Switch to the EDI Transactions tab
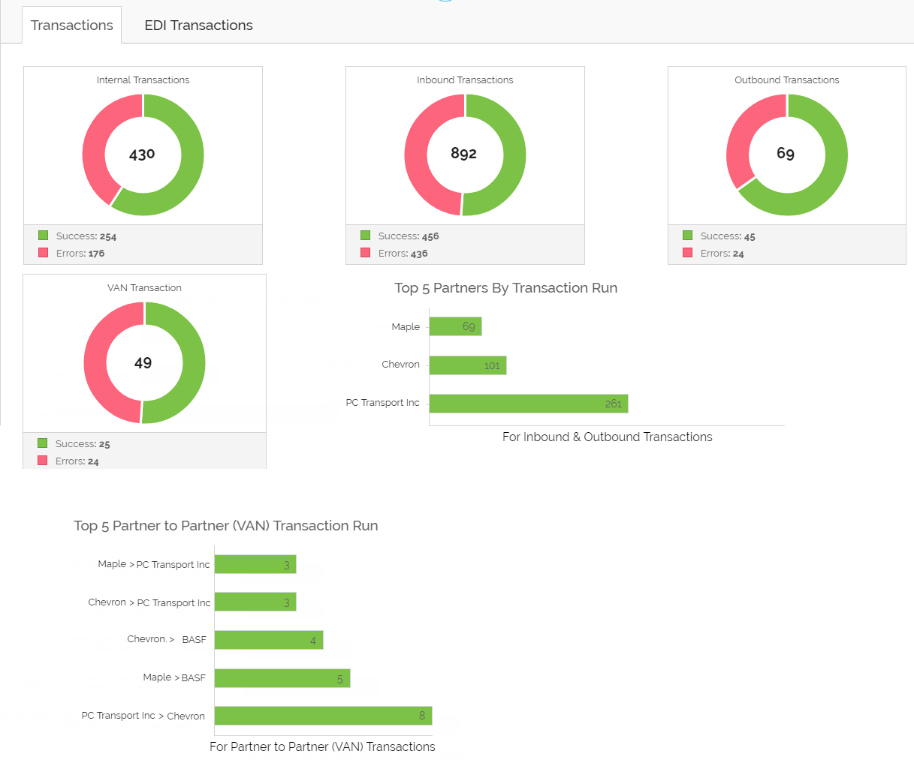Image resolution: width=914 pixels, height=763 pixels. pyautogui.click(x=198, y=26)
